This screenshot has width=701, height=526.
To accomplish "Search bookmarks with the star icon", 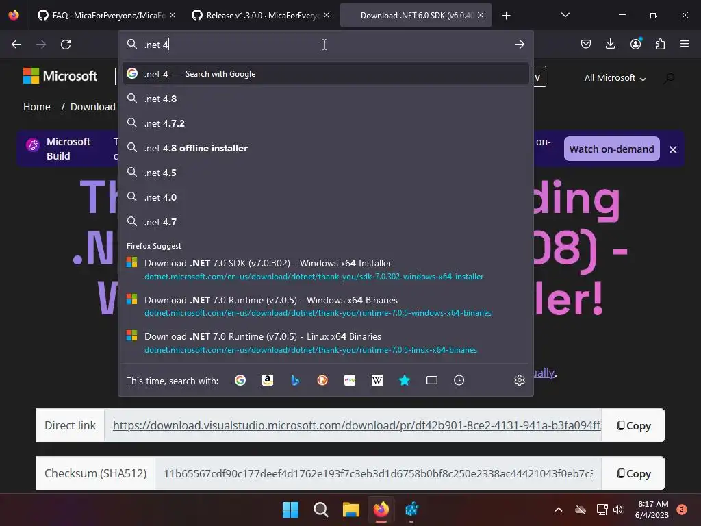I will coord(404,380).
